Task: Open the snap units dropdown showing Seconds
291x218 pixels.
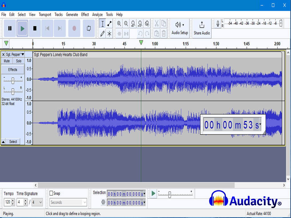Action: 68,202
